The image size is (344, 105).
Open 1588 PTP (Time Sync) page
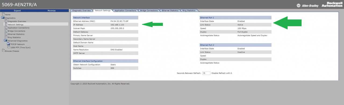[20, 47]
